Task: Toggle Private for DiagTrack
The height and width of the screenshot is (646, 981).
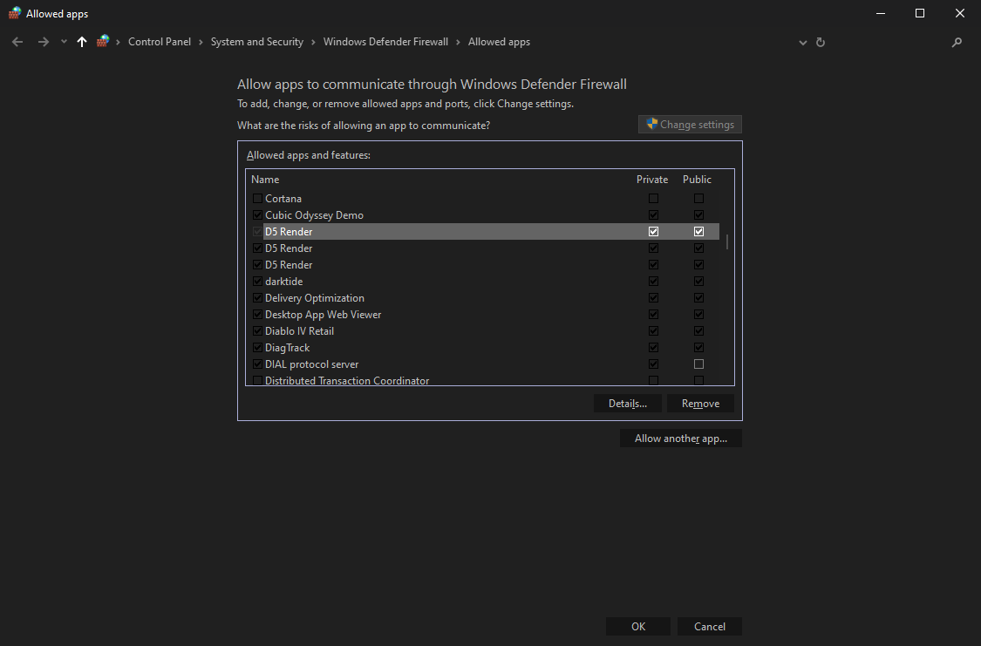Action: [x=653, y=348]
